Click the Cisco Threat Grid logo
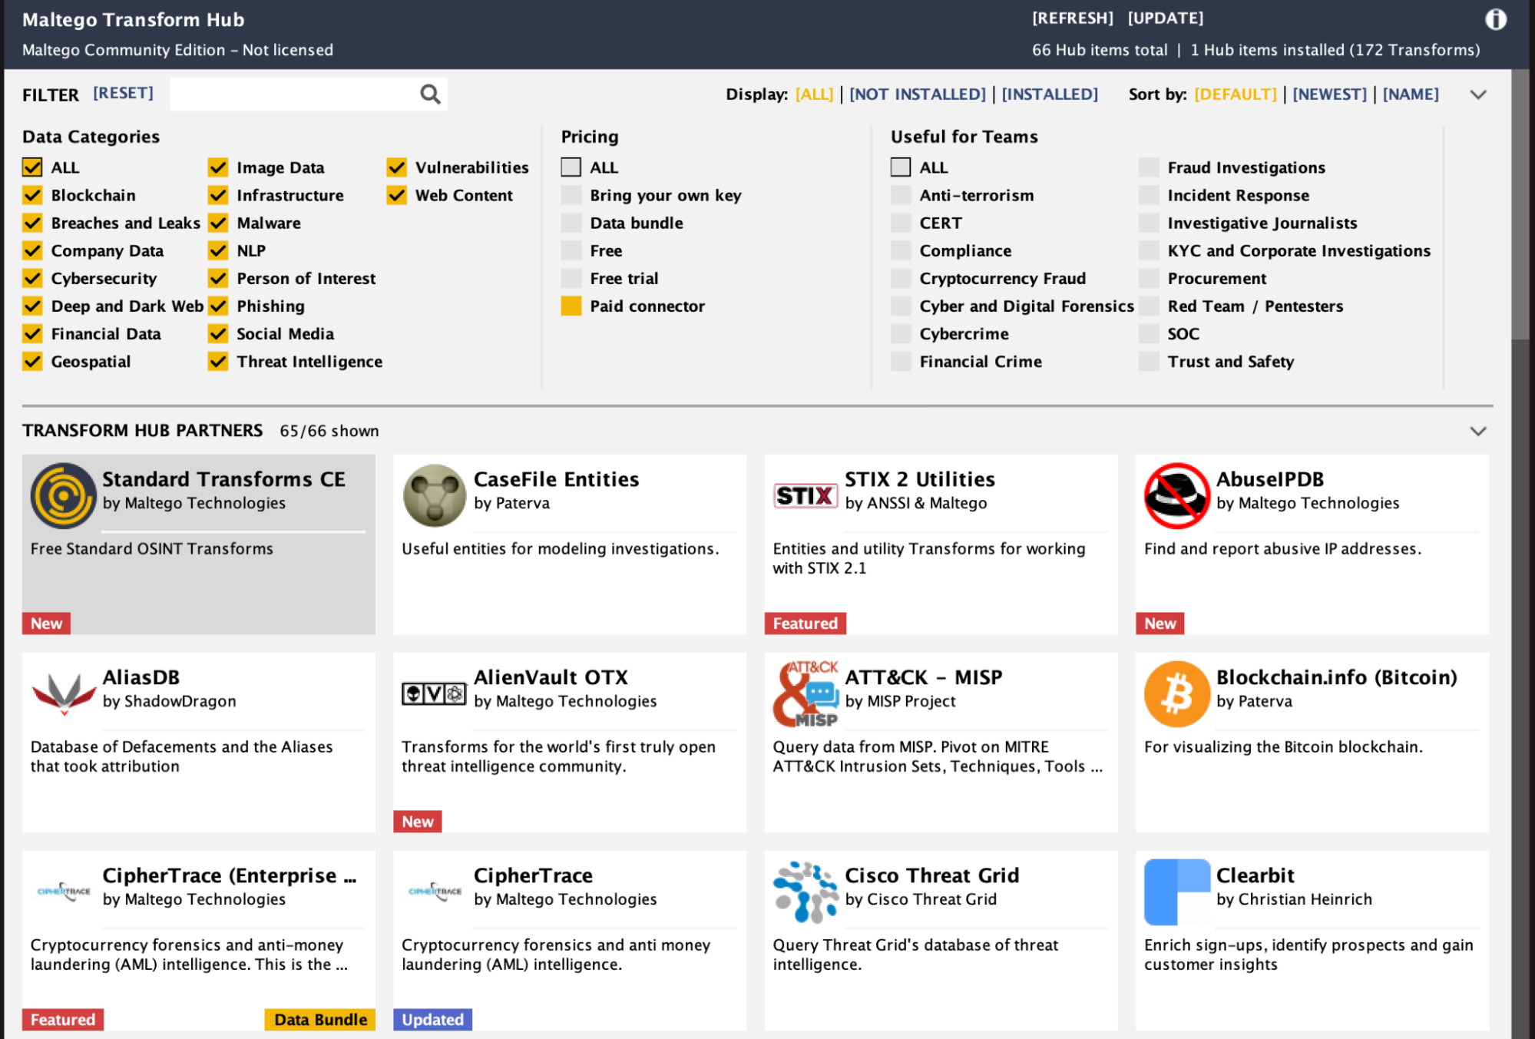 tap(805, 892)
